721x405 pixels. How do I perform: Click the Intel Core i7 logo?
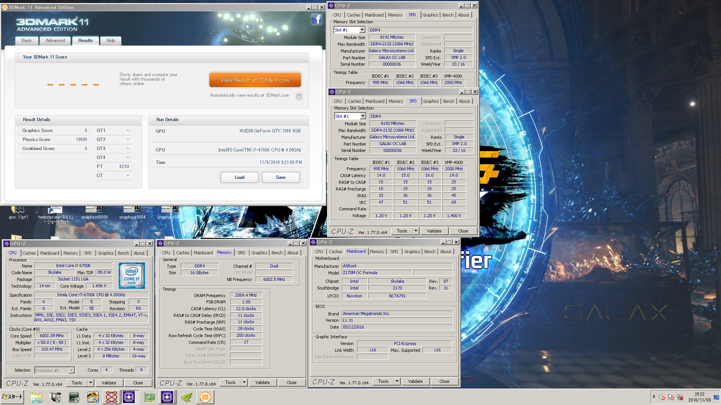pyautogui.click(x=132, y=276)
